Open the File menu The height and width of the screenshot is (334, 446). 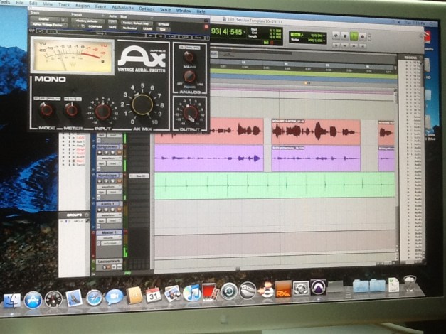(20, 3)
